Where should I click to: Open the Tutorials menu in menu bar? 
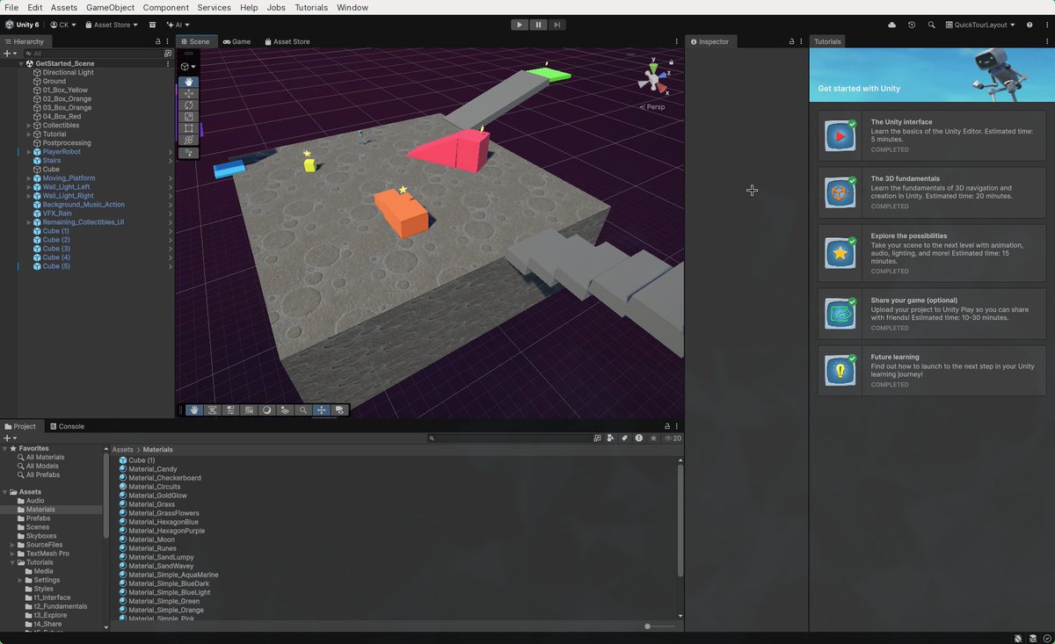coord(311,7)
